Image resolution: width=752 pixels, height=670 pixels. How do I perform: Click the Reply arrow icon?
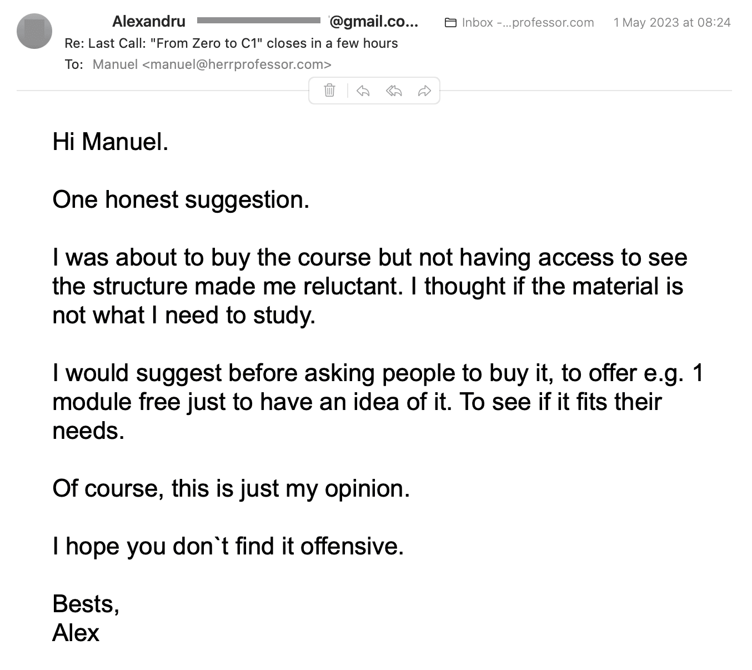pos(363,91)
